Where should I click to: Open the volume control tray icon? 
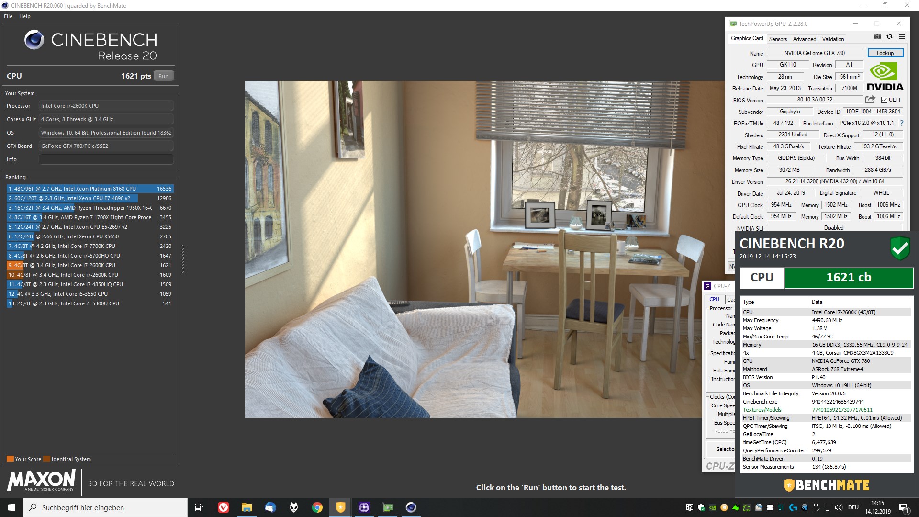point(839,507)
